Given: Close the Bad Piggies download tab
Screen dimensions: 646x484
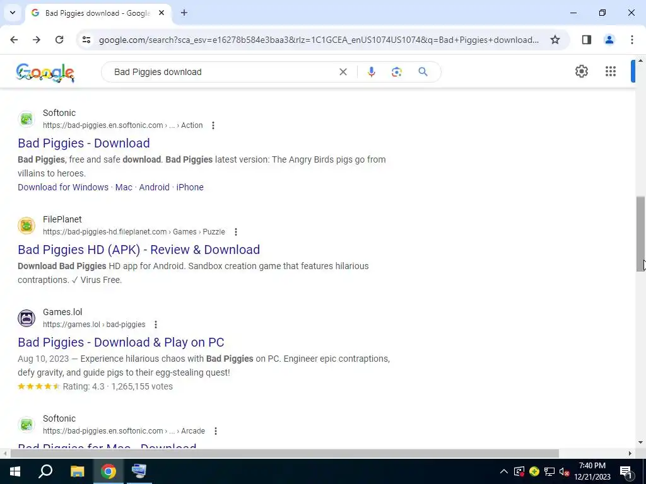Looking at the screenshot, I should click(161, 13).
